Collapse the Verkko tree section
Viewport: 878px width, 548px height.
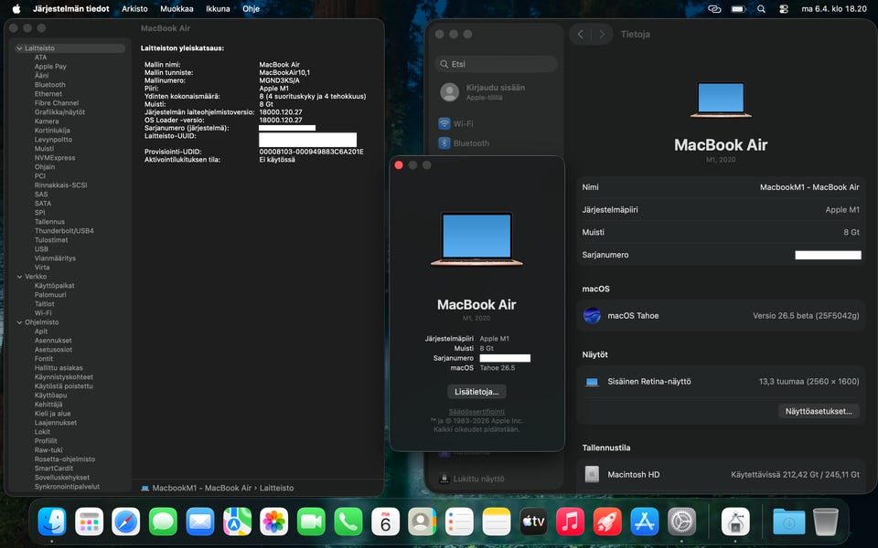pos(20,277)
